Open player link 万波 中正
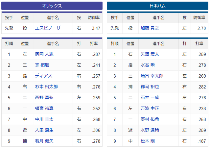 [150, 108]
